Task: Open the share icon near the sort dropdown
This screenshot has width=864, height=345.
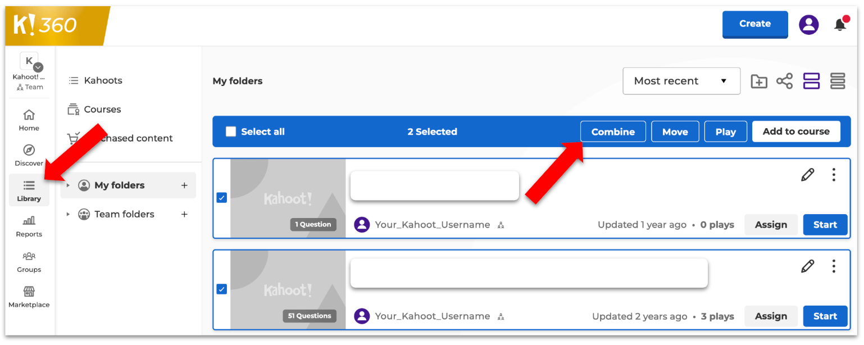Action: coord(784,81)
